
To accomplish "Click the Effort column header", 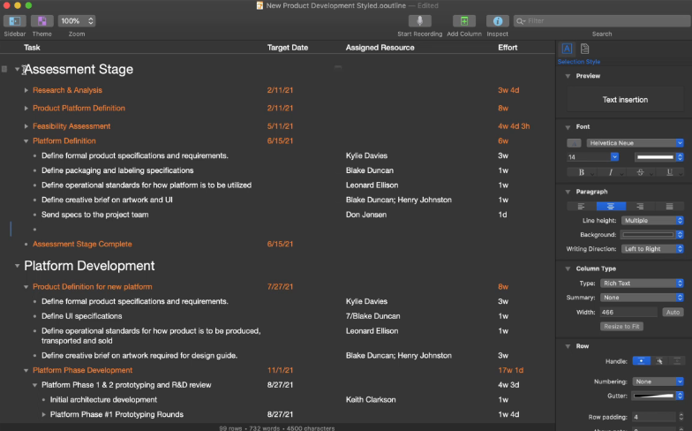I will (x=508, y=48).
